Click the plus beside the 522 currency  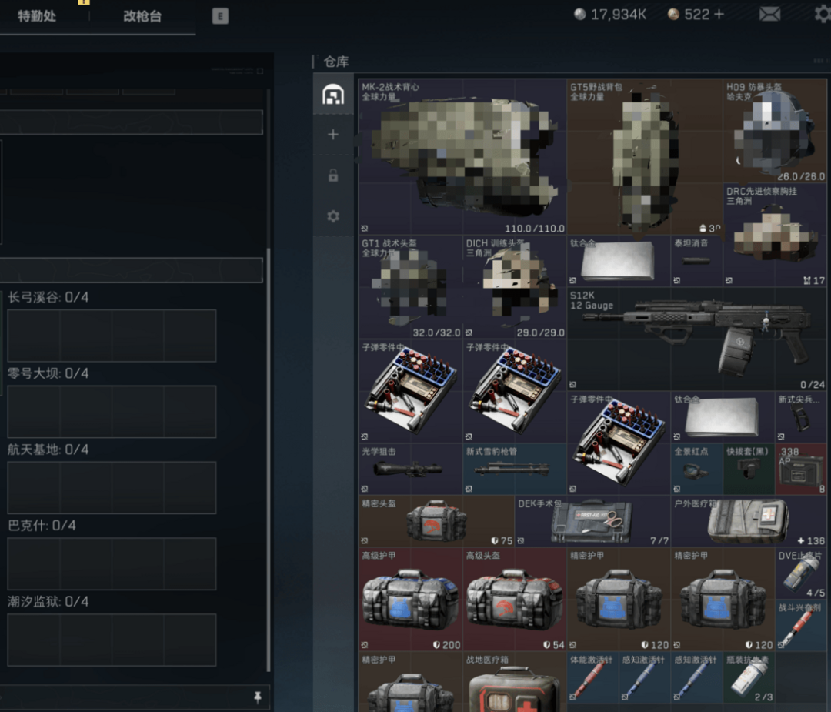click(x=719, y=14)
